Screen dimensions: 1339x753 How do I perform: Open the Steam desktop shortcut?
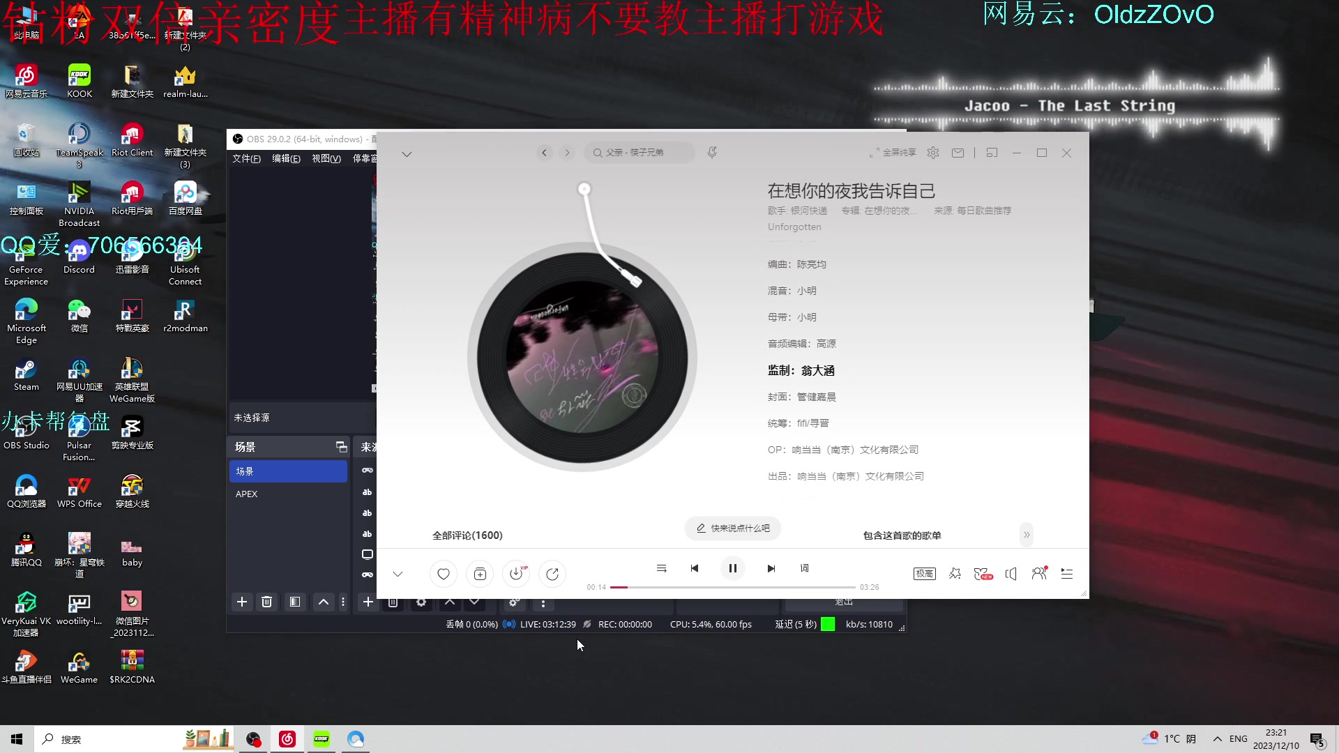tap(27, 375)
